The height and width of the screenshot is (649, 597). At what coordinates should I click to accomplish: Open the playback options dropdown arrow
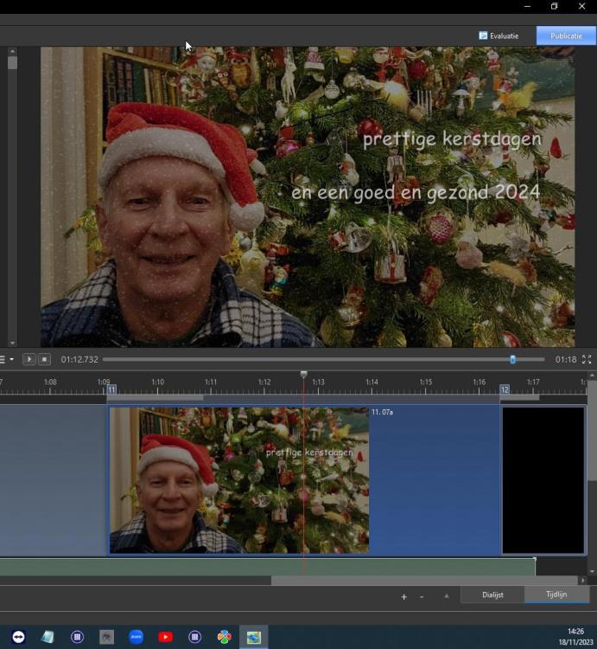click(x=11, y=359)
